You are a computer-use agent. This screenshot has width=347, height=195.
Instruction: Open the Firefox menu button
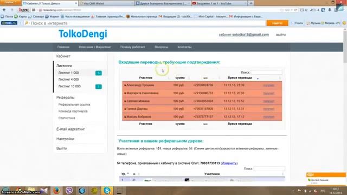click(x=10, y=2)
